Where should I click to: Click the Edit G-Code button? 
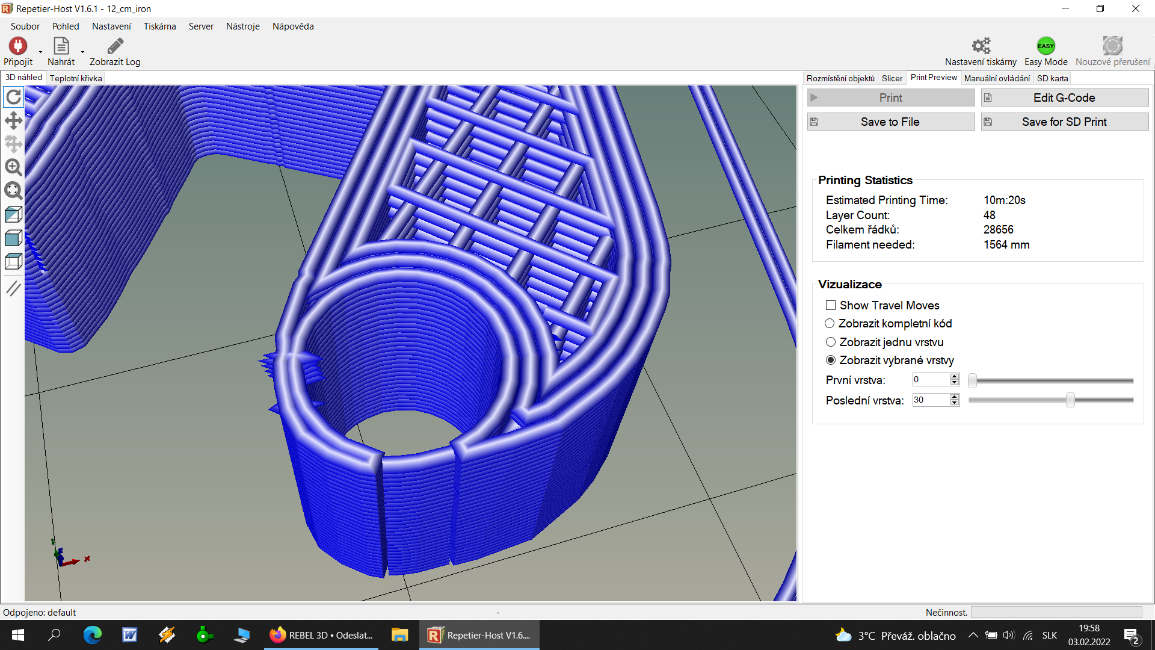[x=1064, y=97]
